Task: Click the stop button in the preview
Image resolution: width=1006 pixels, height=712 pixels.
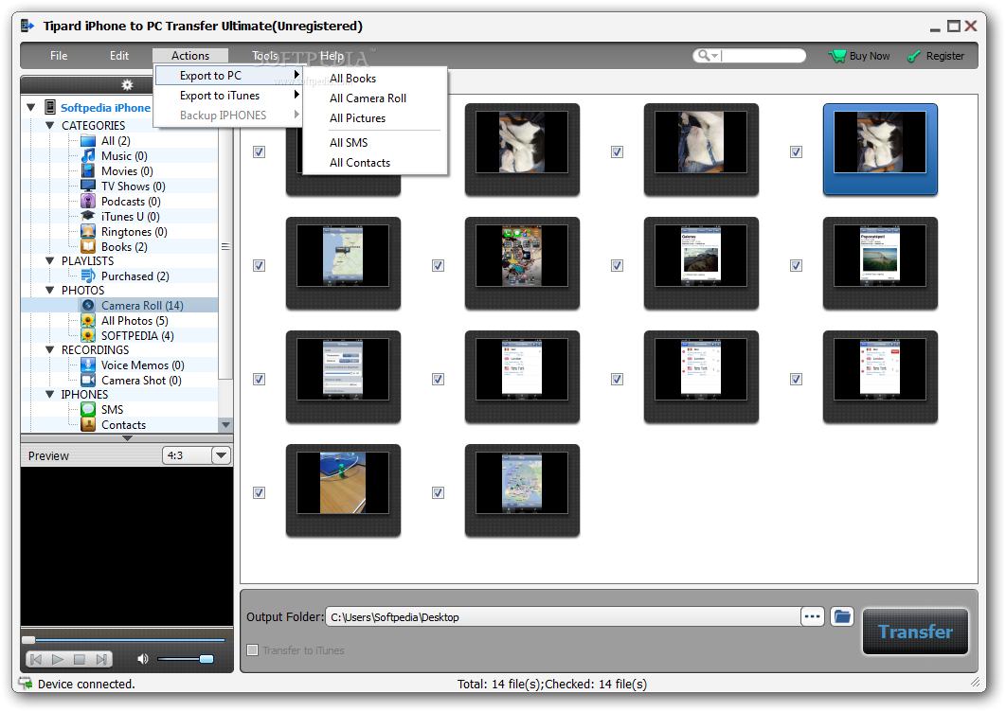Action: [x=80, y=659]
